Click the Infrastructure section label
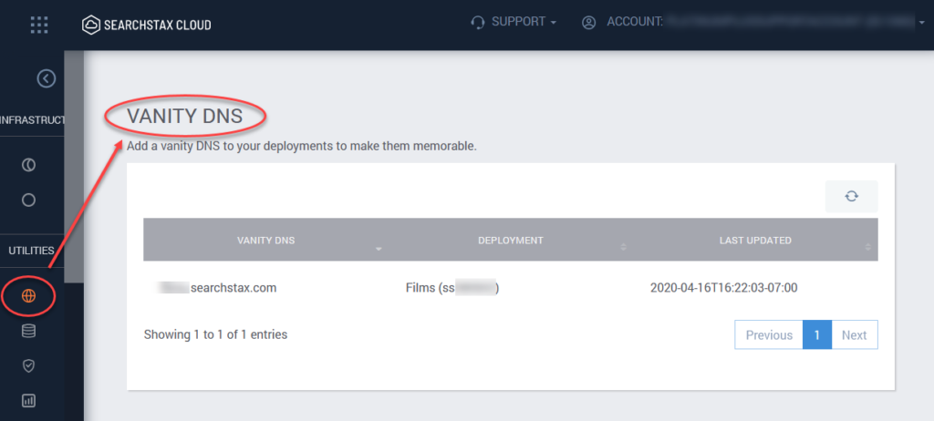 pos(32,120)
